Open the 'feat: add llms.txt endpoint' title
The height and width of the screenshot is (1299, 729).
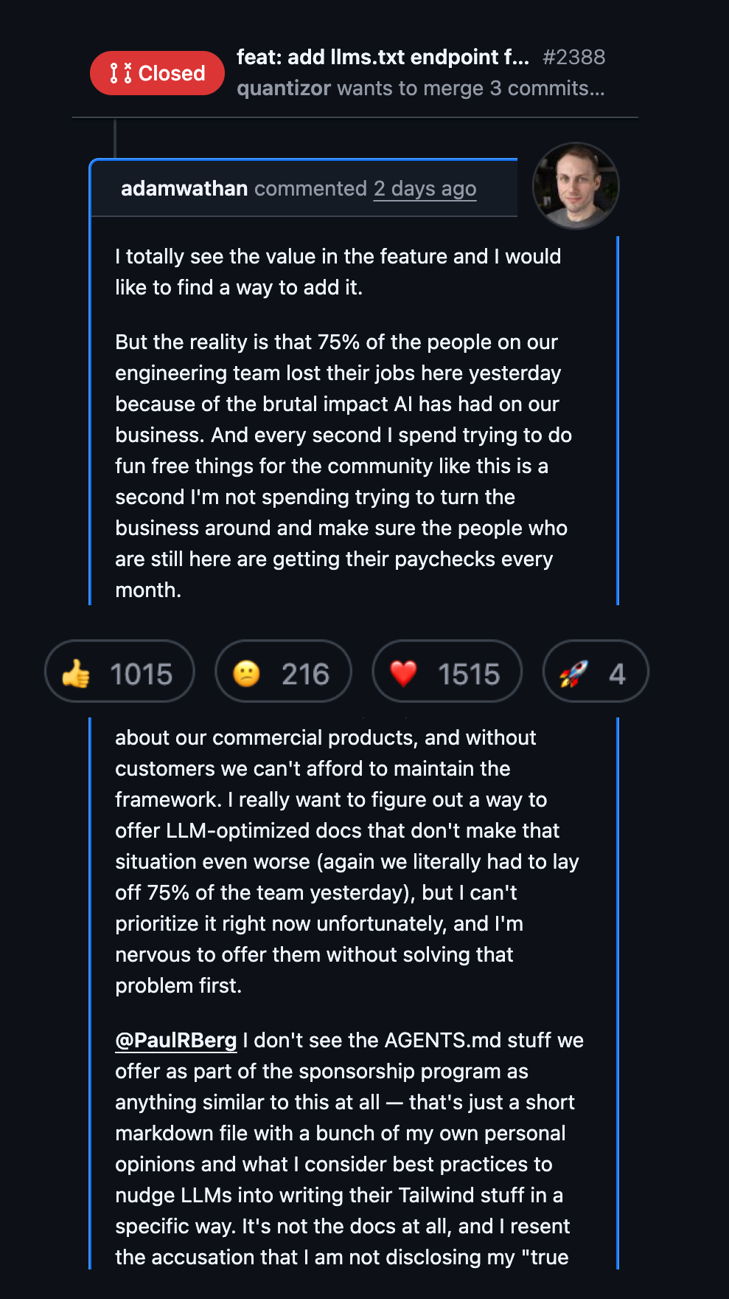coord(383,57)
